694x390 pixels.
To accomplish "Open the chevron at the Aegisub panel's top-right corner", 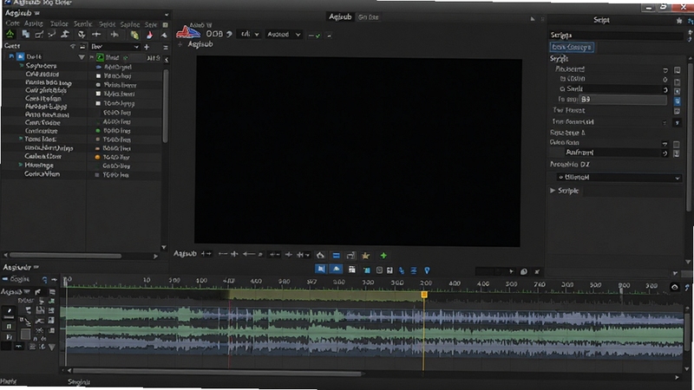I will tap(166, 15).
